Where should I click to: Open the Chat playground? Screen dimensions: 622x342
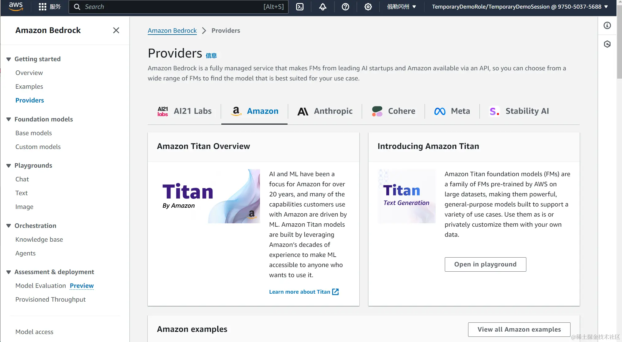coord(22,179)
